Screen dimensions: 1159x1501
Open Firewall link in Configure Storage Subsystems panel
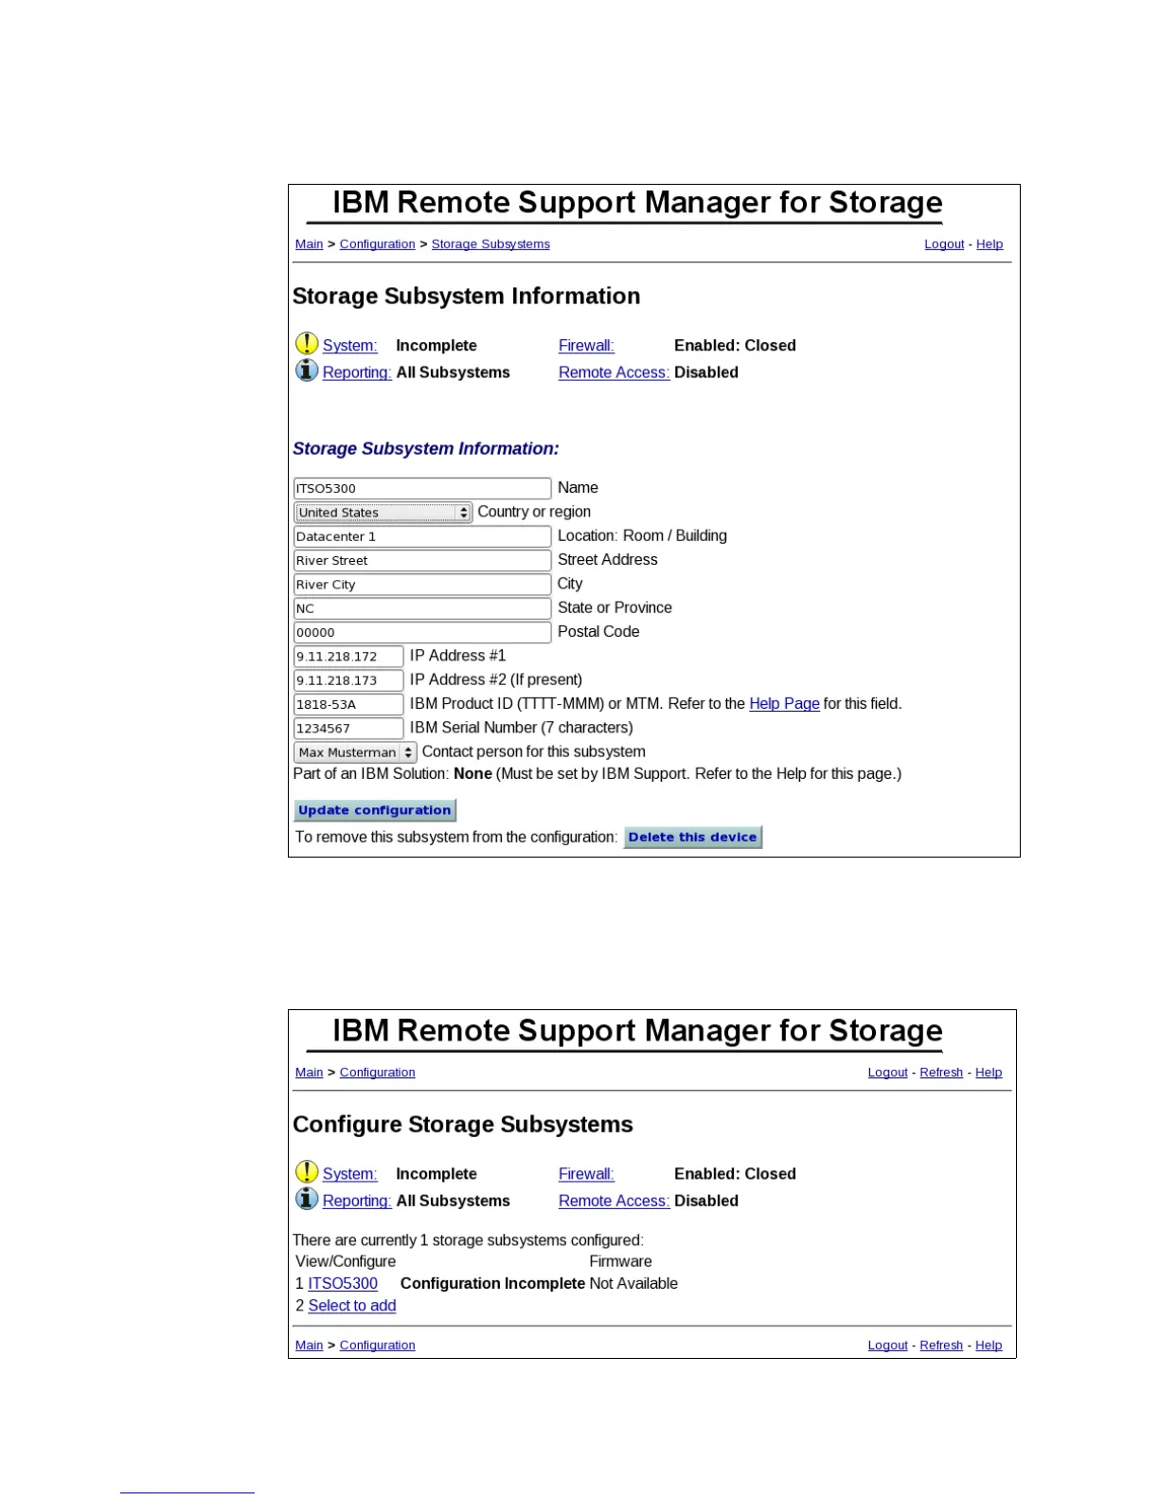[x=586, y=1174]
